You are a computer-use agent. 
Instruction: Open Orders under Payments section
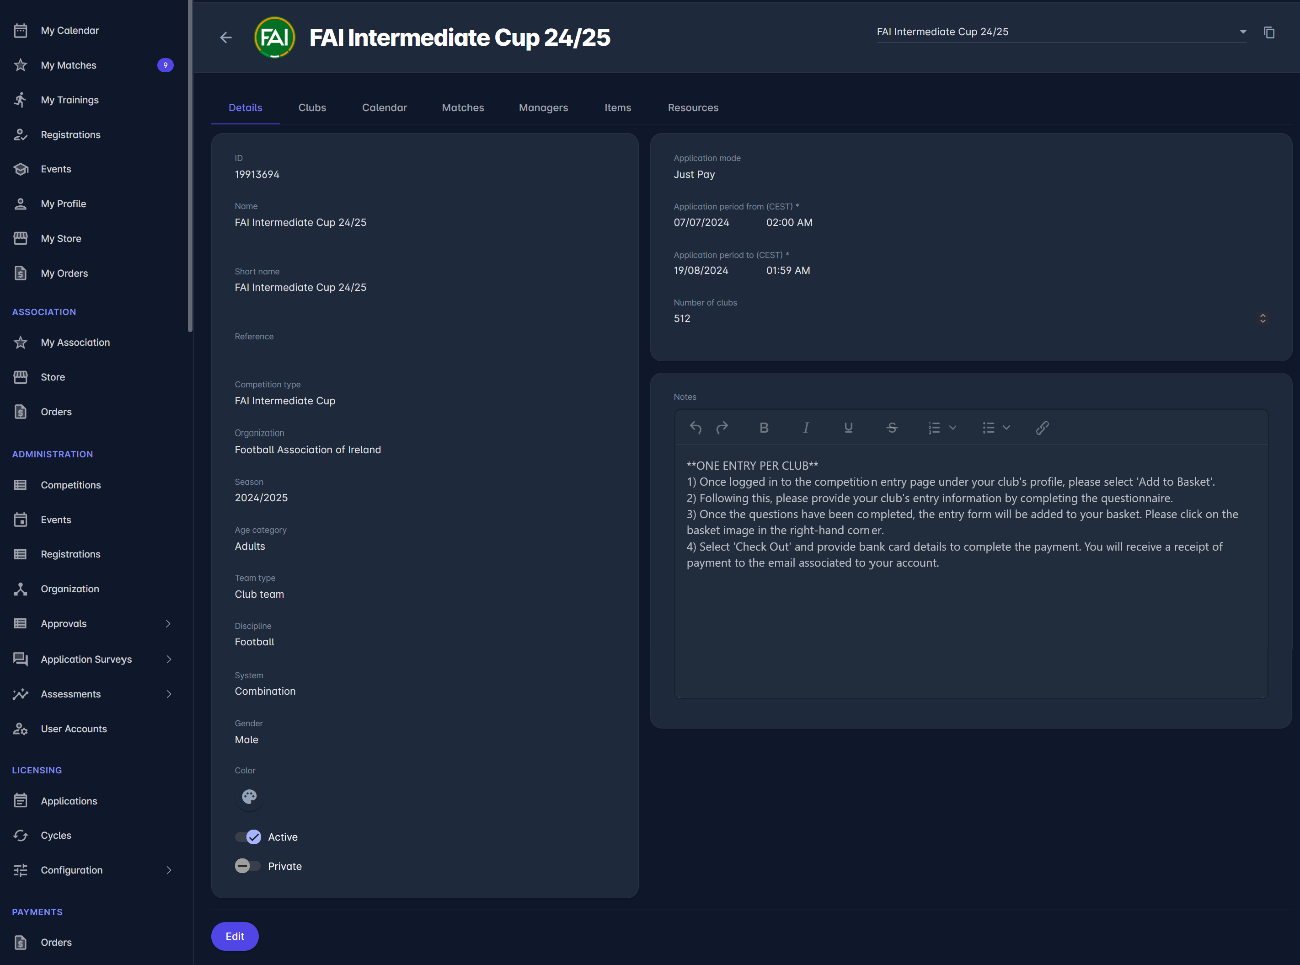(x=56, y=942)
